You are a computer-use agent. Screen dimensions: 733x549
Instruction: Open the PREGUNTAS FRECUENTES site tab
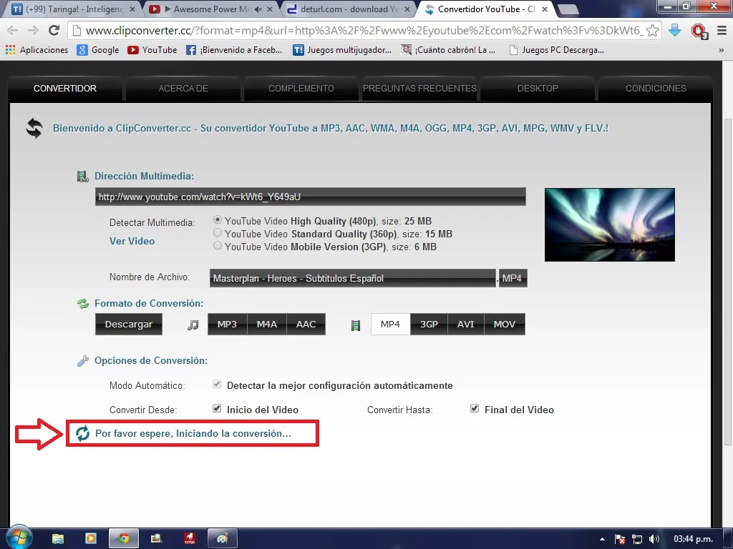point(419,88)
